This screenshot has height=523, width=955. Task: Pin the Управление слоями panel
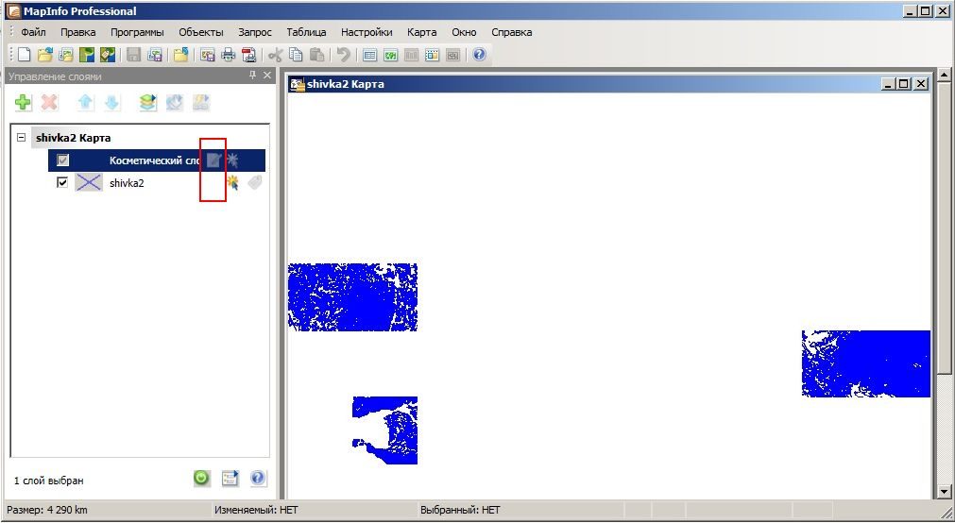pos(252,76)
